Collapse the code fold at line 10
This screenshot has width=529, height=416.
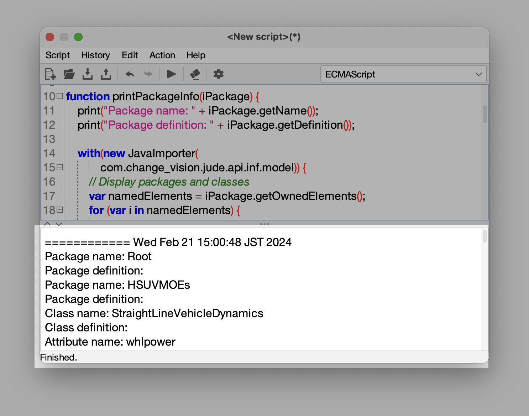click(60, 96)
